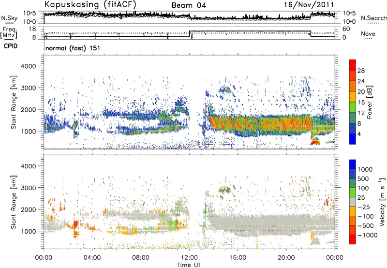This screenshot has width=387, height=268.
Task: Click the N.Sky legend label
Action: coord(9,18)
